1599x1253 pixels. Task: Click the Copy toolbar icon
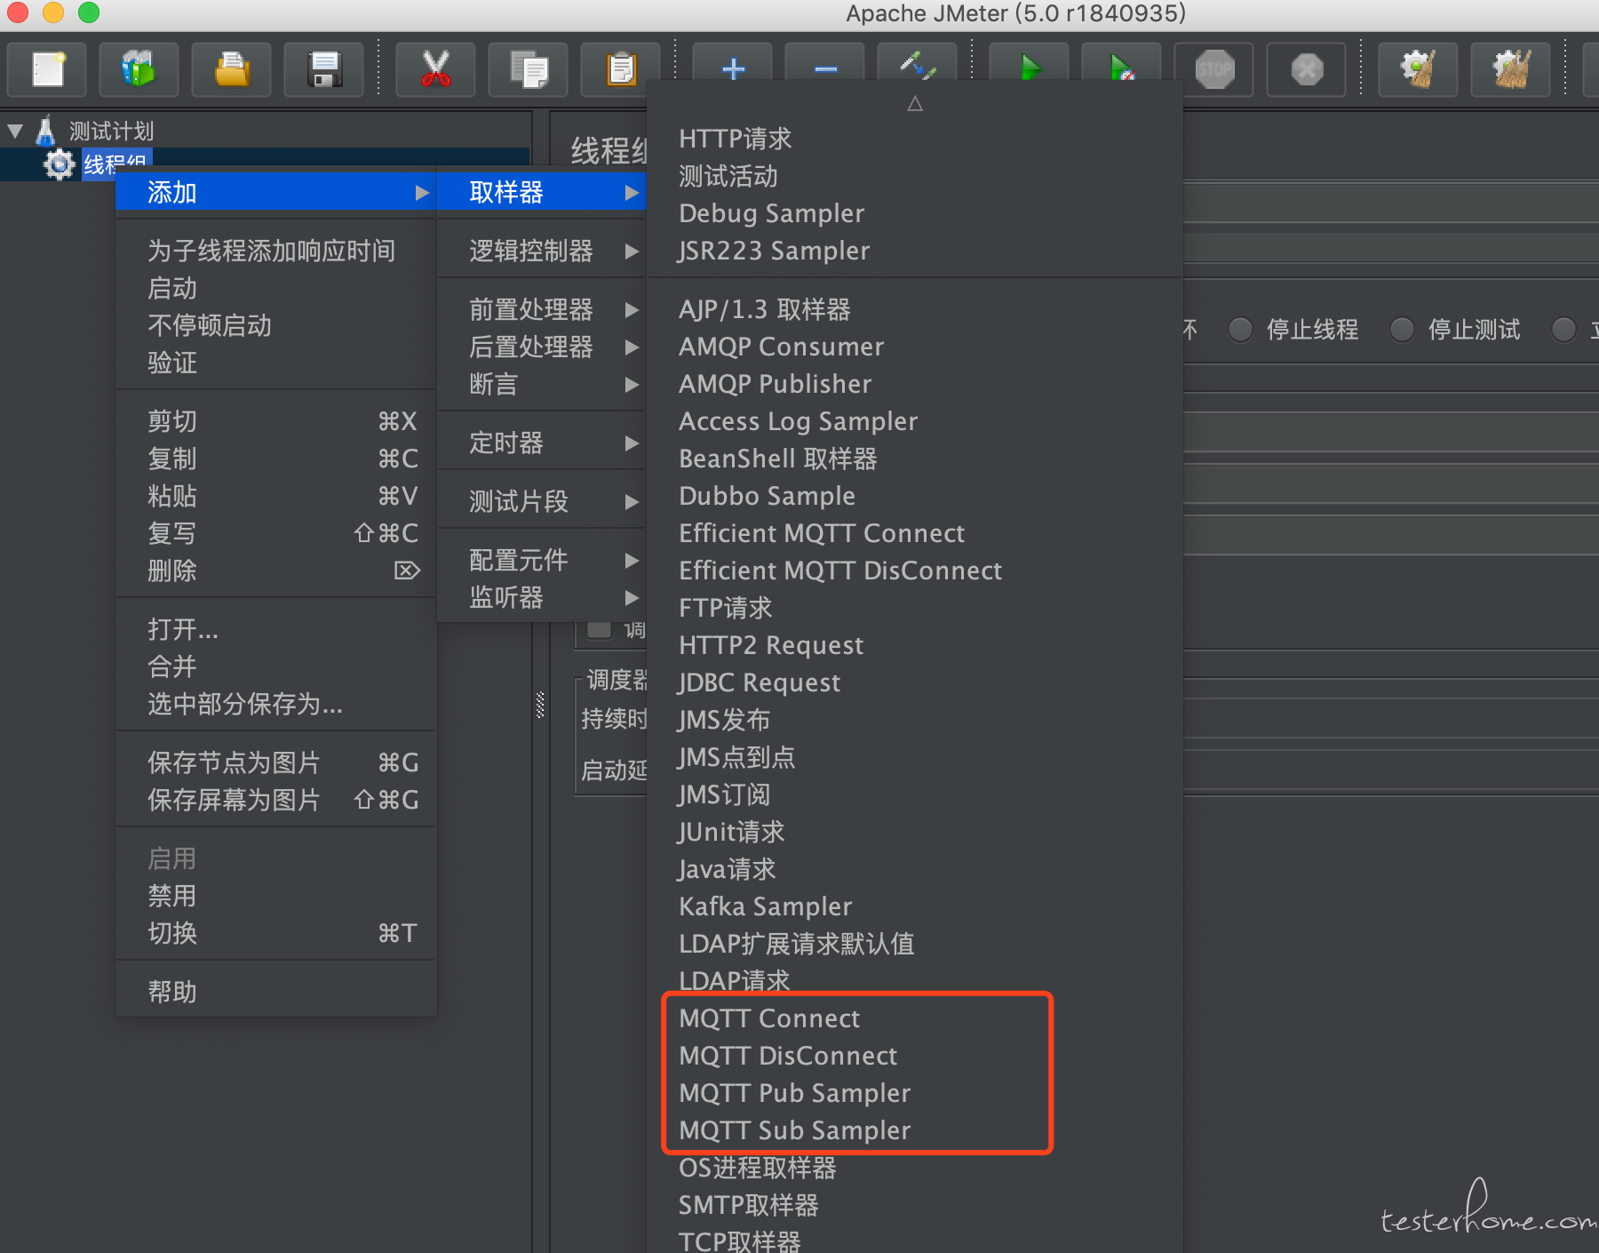pos(528,69)
